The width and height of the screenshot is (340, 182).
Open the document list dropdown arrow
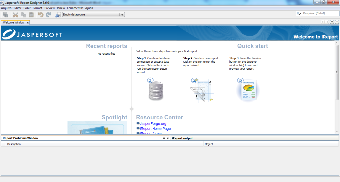click(x=332, y=22)
